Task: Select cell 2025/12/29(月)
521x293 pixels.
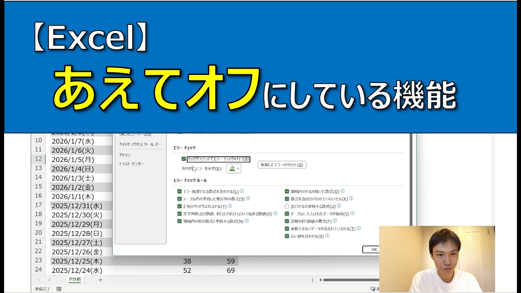Action: [x=81, y=224]
